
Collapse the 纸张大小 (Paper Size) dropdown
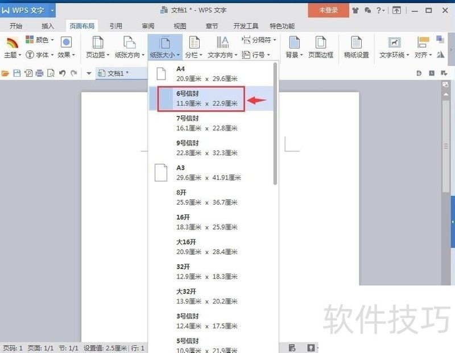[x=165, y=47]
